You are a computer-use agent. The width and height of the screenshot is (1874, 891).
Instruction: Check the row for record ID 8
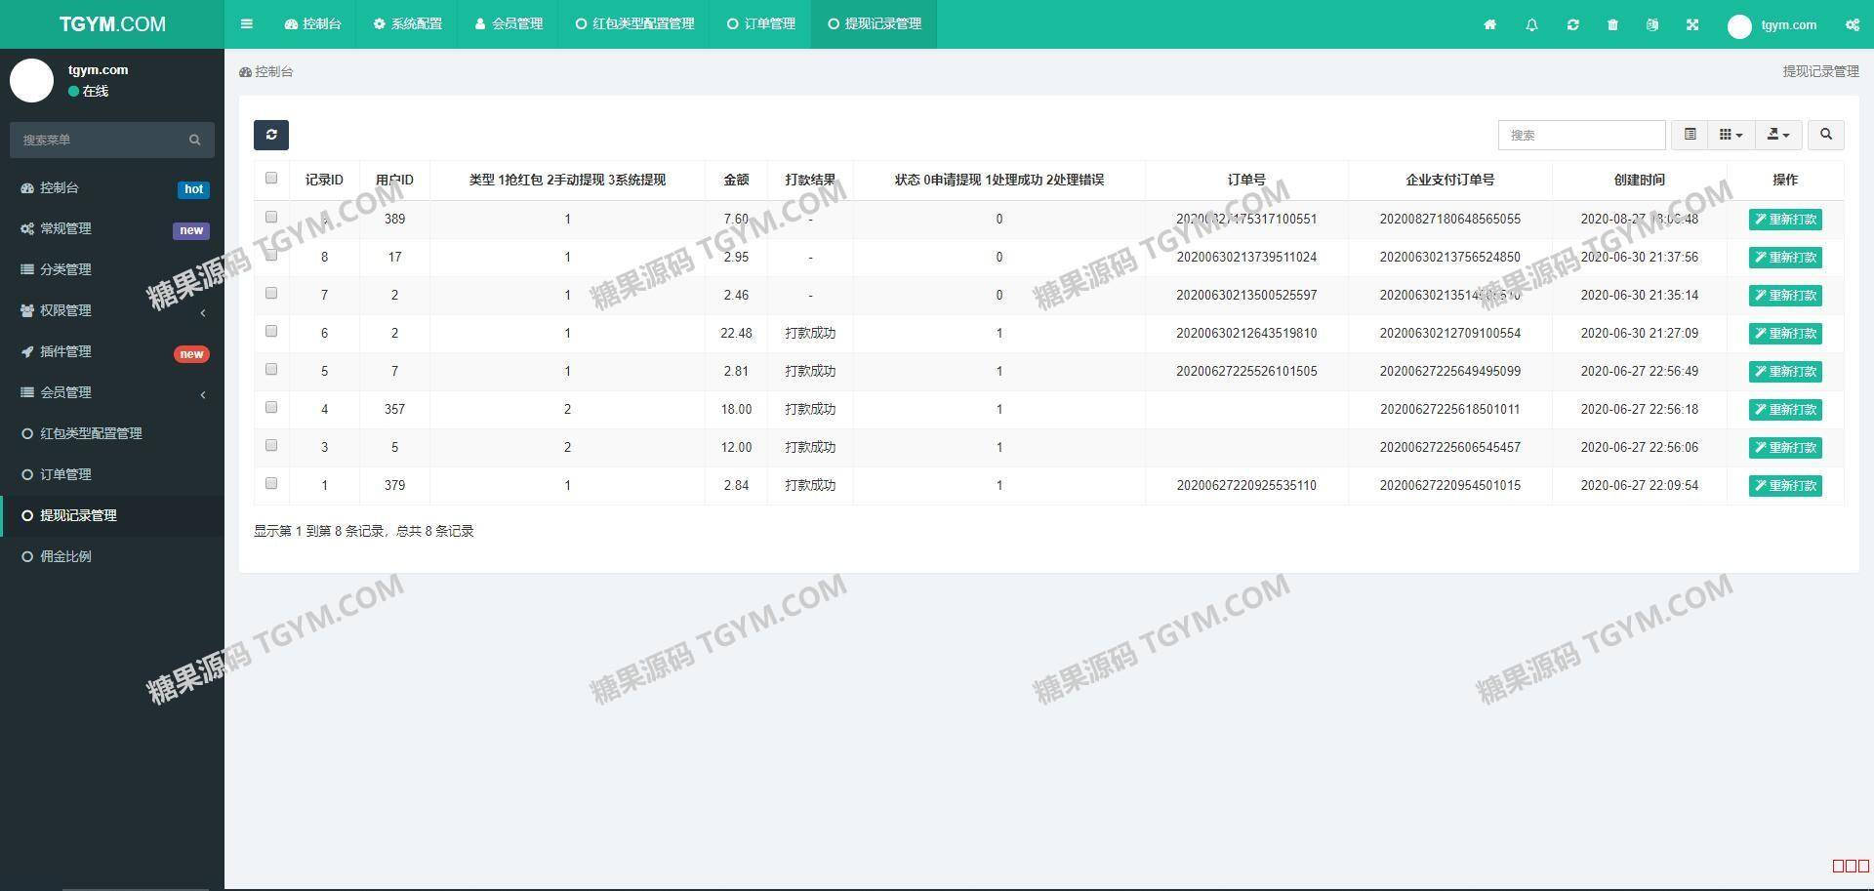(271, 255)
